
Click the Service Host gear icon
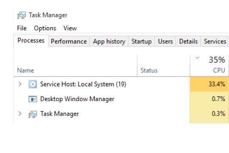[x=33, y=84]
